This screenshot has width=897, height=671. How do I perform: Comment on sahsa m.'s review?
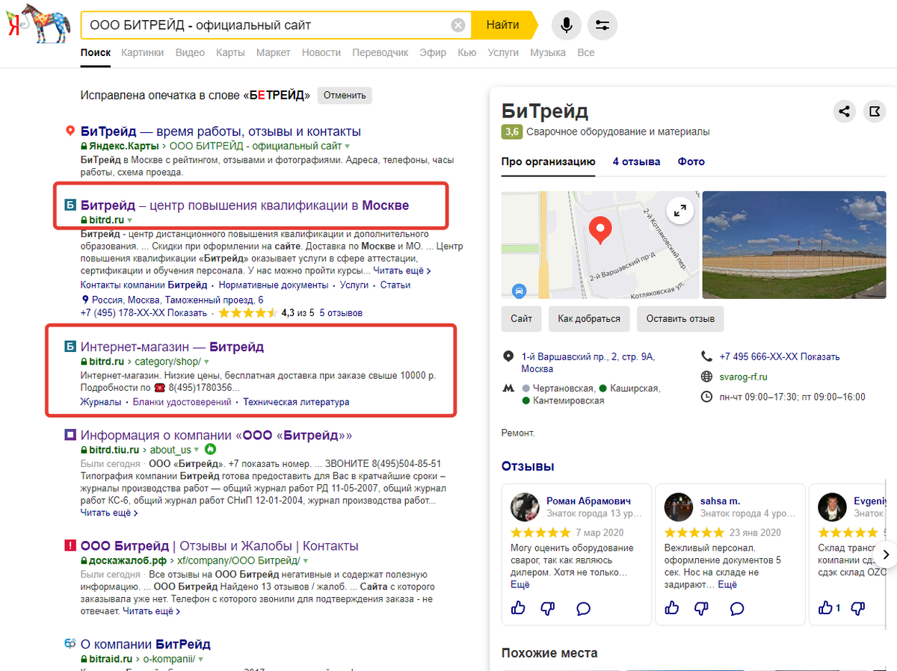click(737, 608)
